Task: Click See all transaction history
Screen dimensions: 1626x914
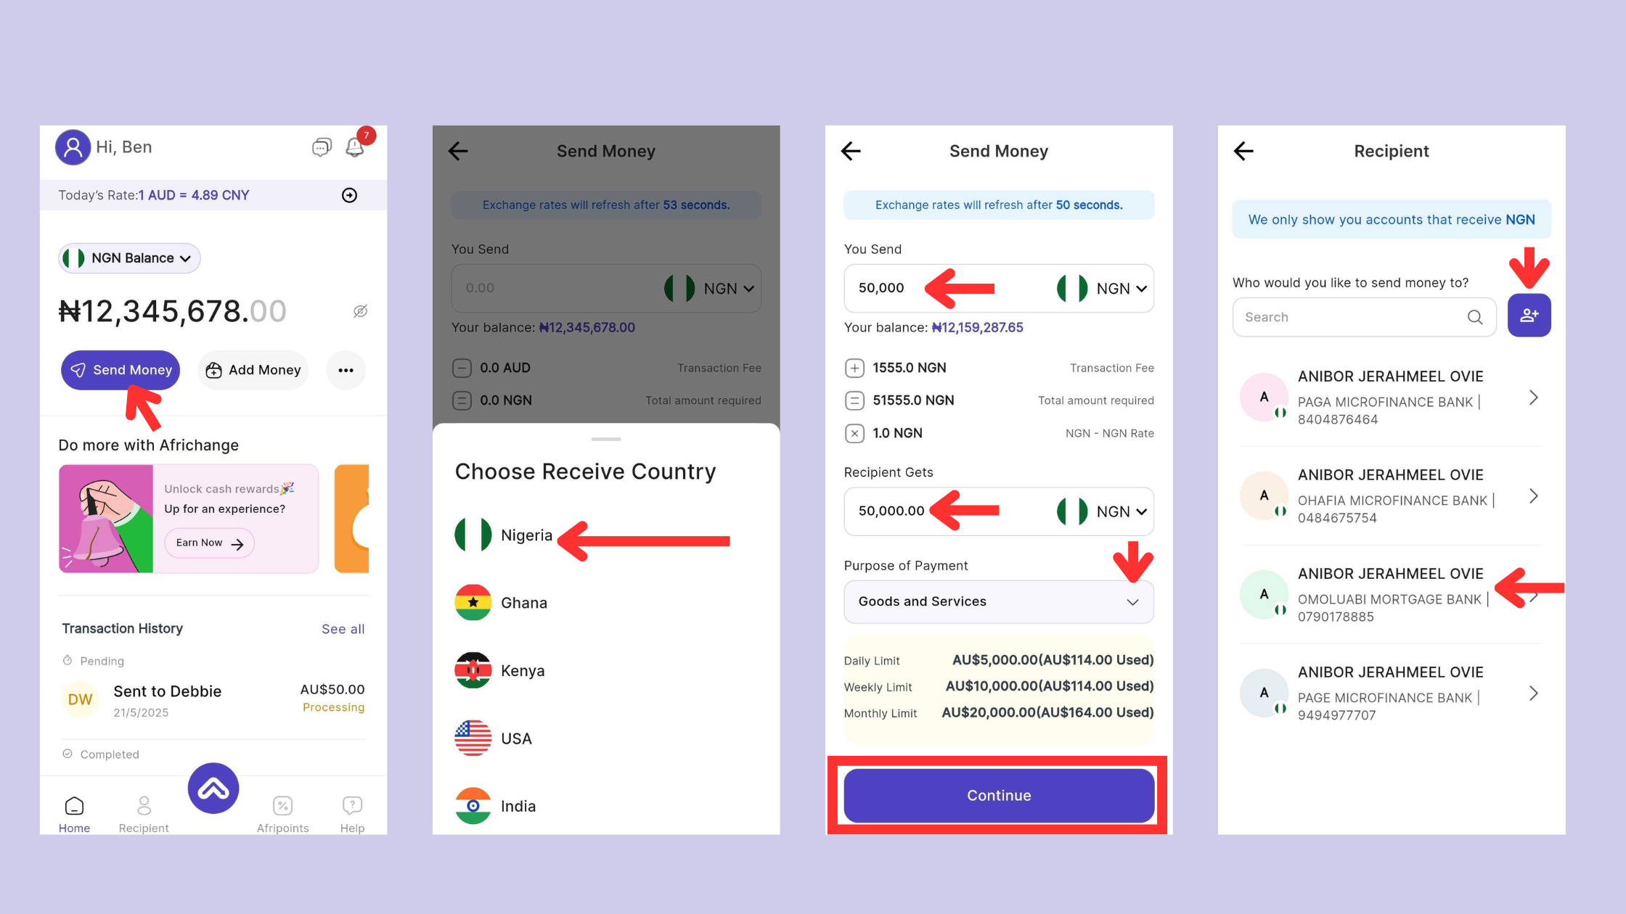Action: 343,629
